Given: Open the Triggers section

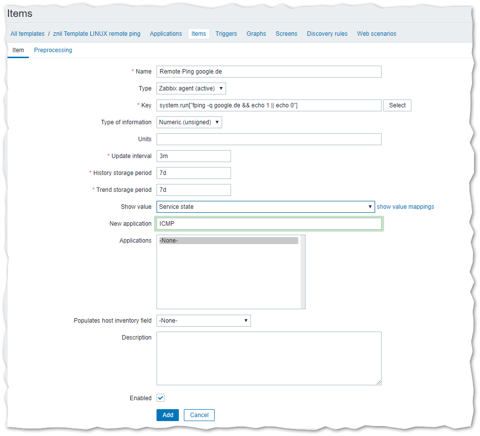Looking at the screenshot, I should tap(226, 34).
